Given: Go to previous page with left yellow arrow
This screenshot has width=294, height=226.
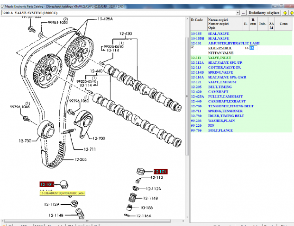Looking at the screenshot, I should (285, 13).
